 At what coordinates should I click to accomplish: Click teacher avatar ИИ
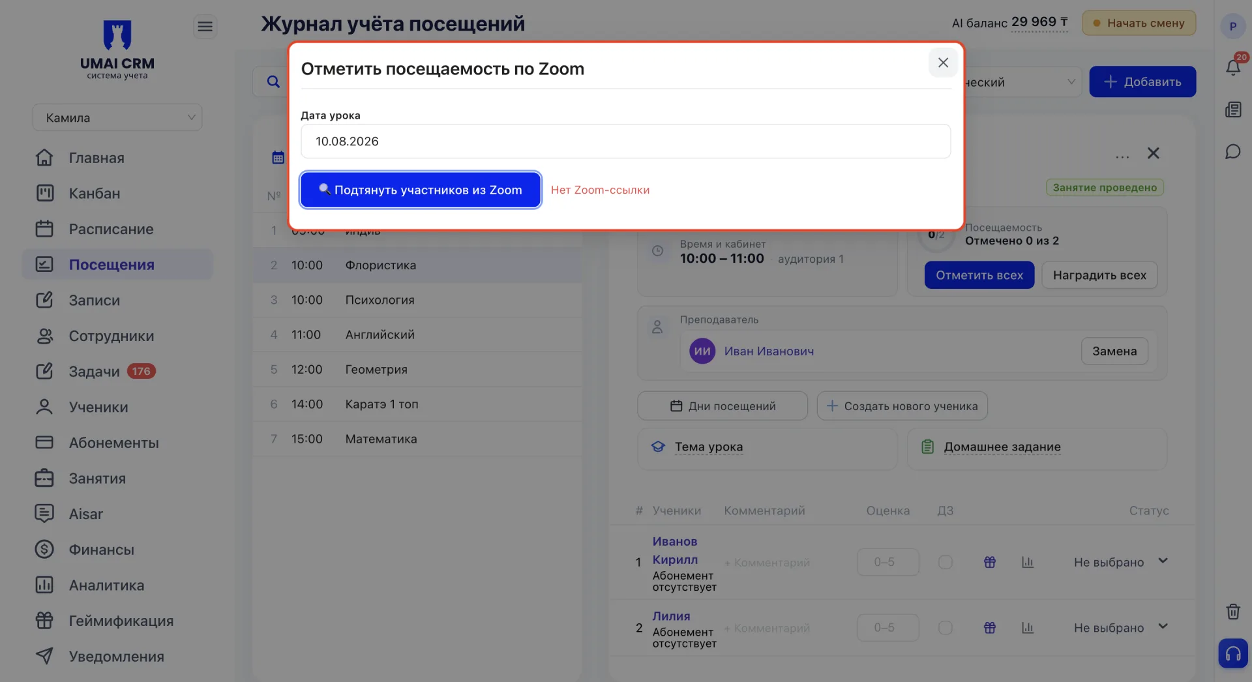pos(702,351)
